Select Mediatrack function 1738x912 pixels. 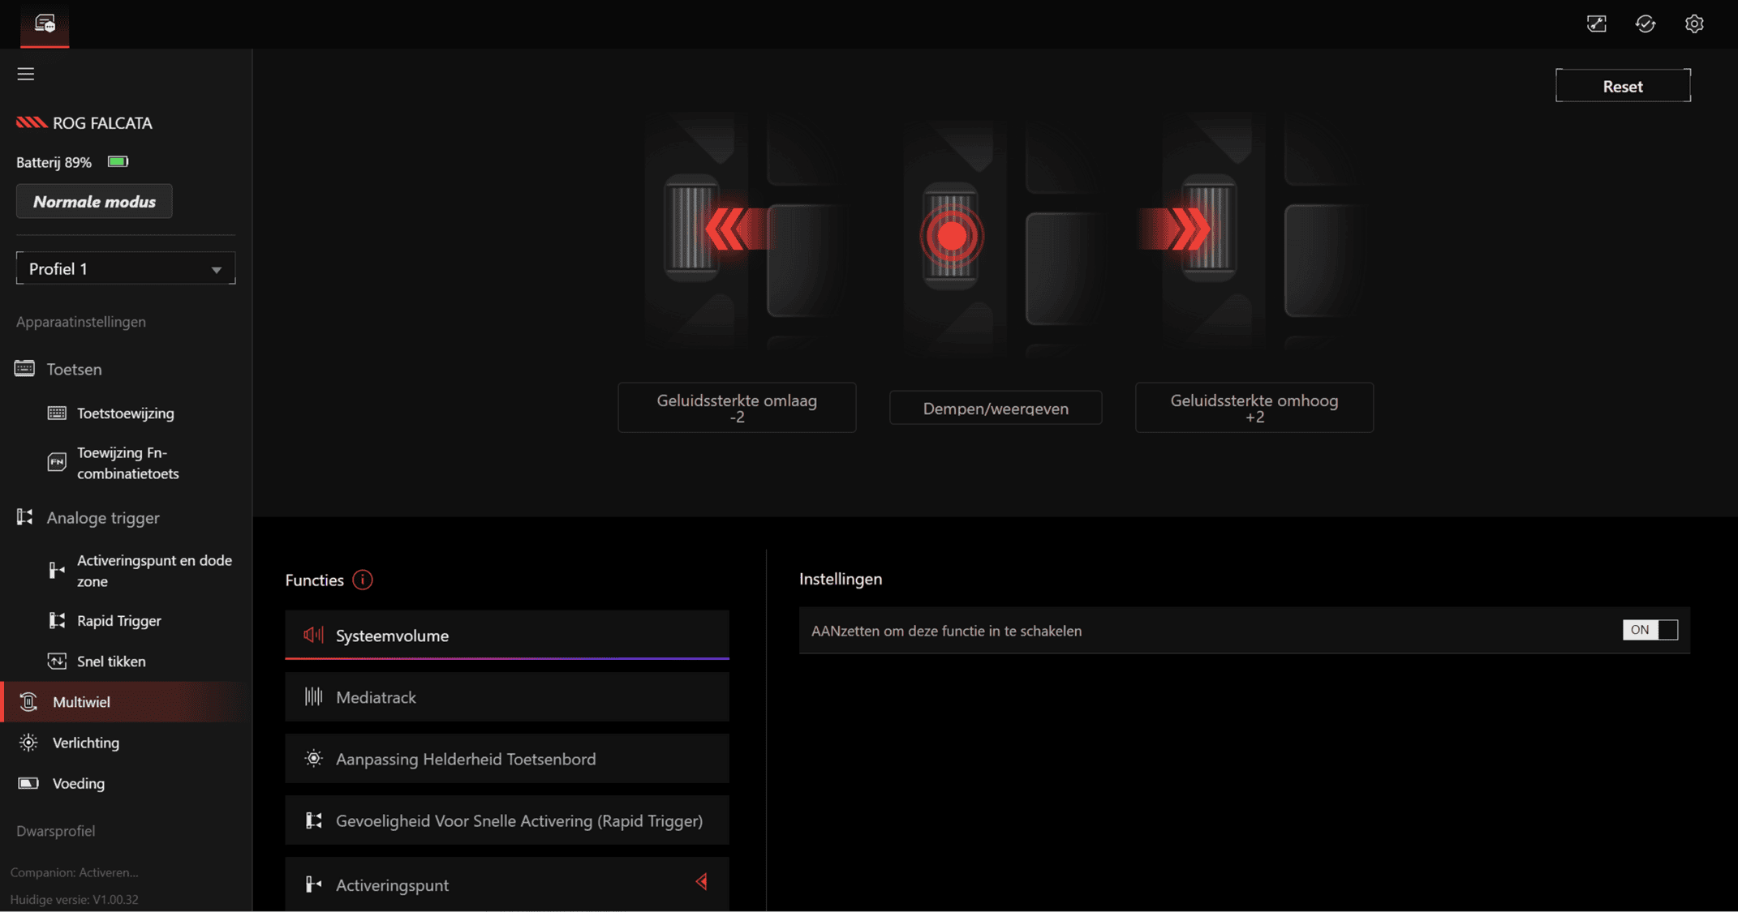(x=507, y=696)
